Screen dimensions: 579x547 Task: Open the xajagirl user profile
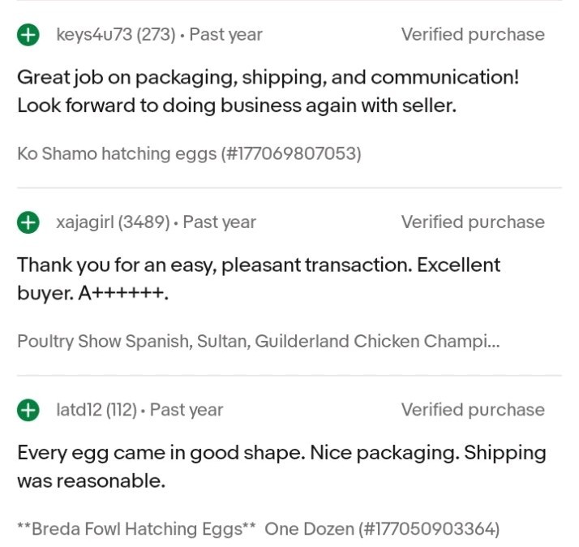86,222
